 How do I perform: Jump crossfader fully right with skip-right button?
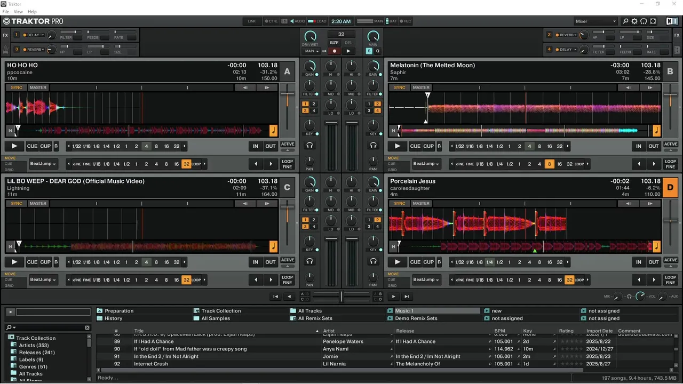tap(407, 297)
